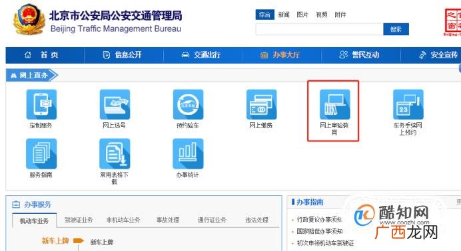Open the 定制服务 phone icon
This screenshot has width=461, height=251.
pos(41,104)
